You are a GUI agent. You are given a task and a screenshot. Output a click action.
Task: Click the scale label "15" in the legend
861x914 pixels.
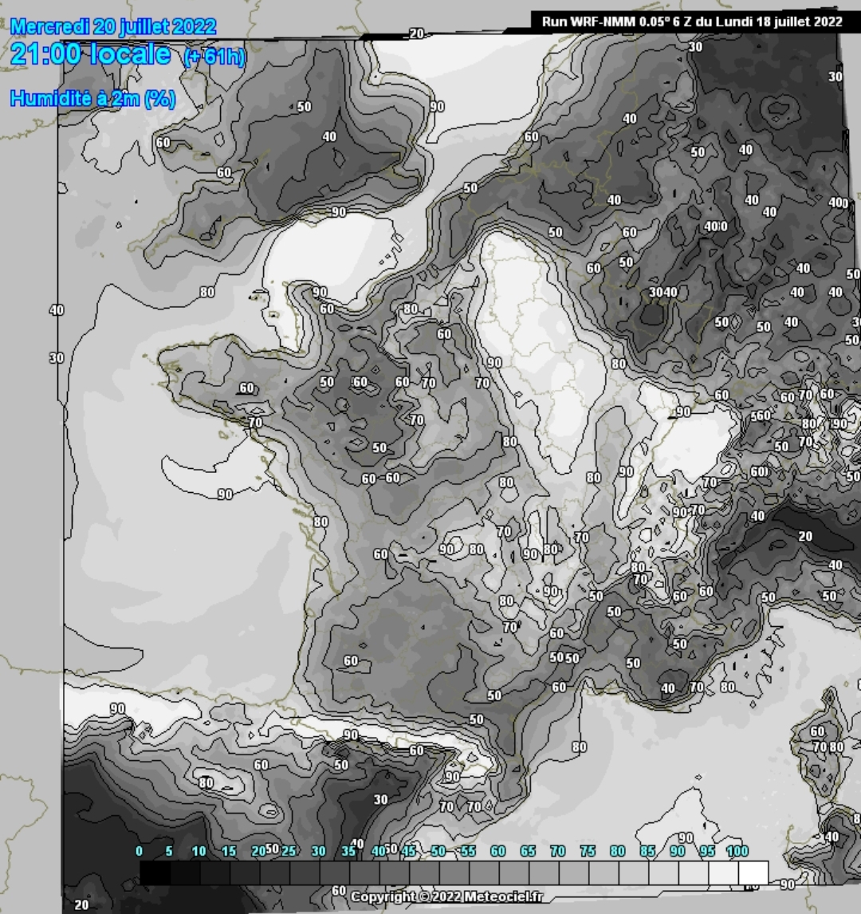coord(229,851)
